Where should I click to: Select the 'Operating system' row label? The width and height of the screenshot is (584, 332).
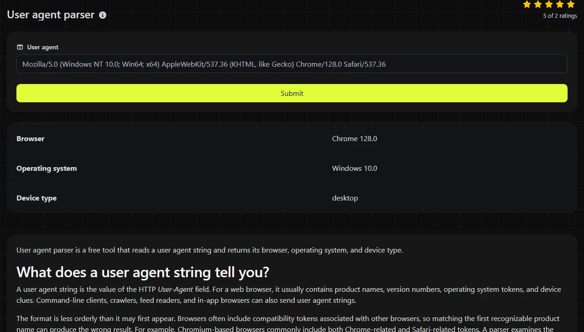tap(47, 169)
